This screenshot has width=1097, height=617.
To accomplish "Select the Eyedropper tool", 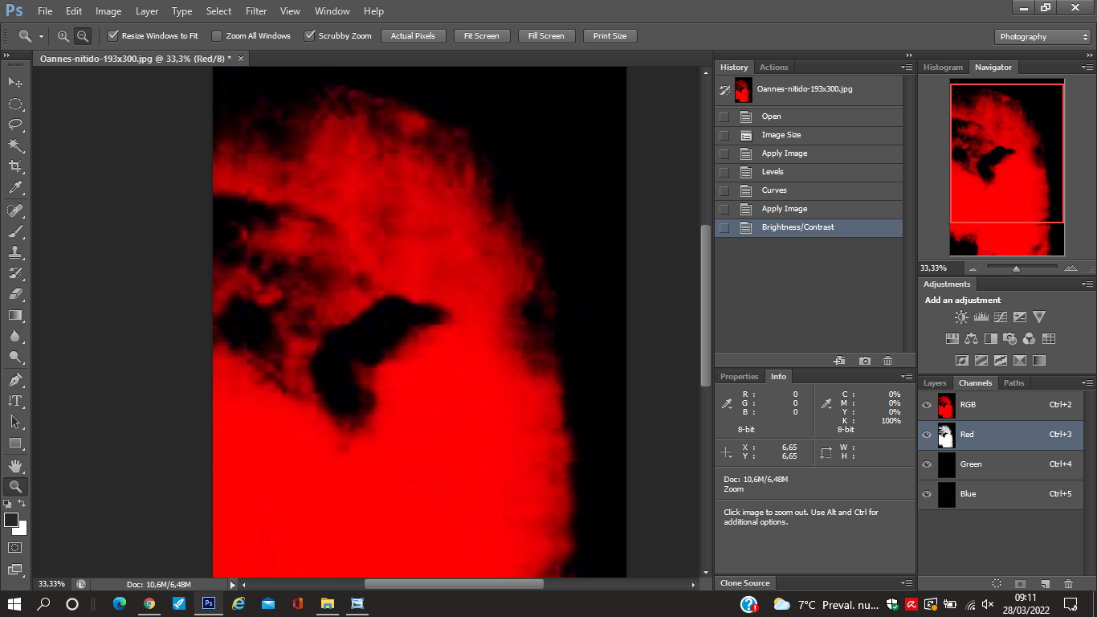I will pyautogui.click(x=15, y=188).
